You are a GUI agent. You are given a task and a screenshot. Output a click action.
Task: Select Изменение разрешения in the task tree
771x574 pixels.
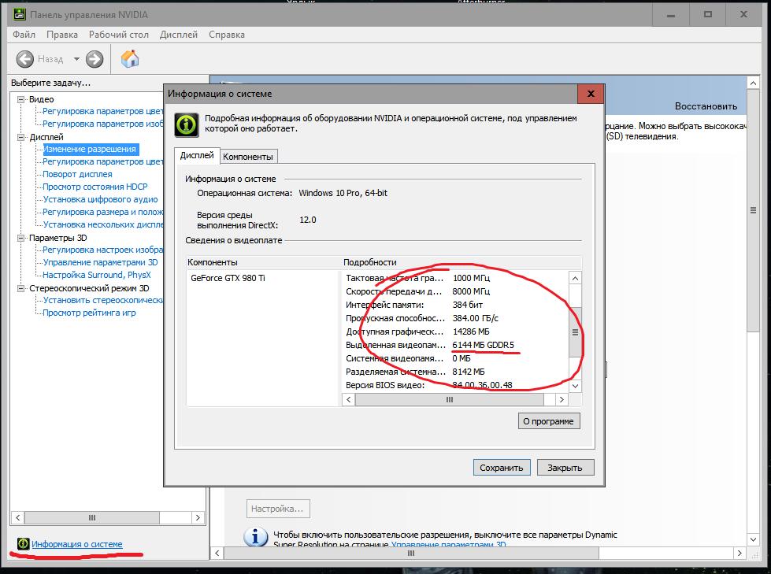tap(90, 149)
